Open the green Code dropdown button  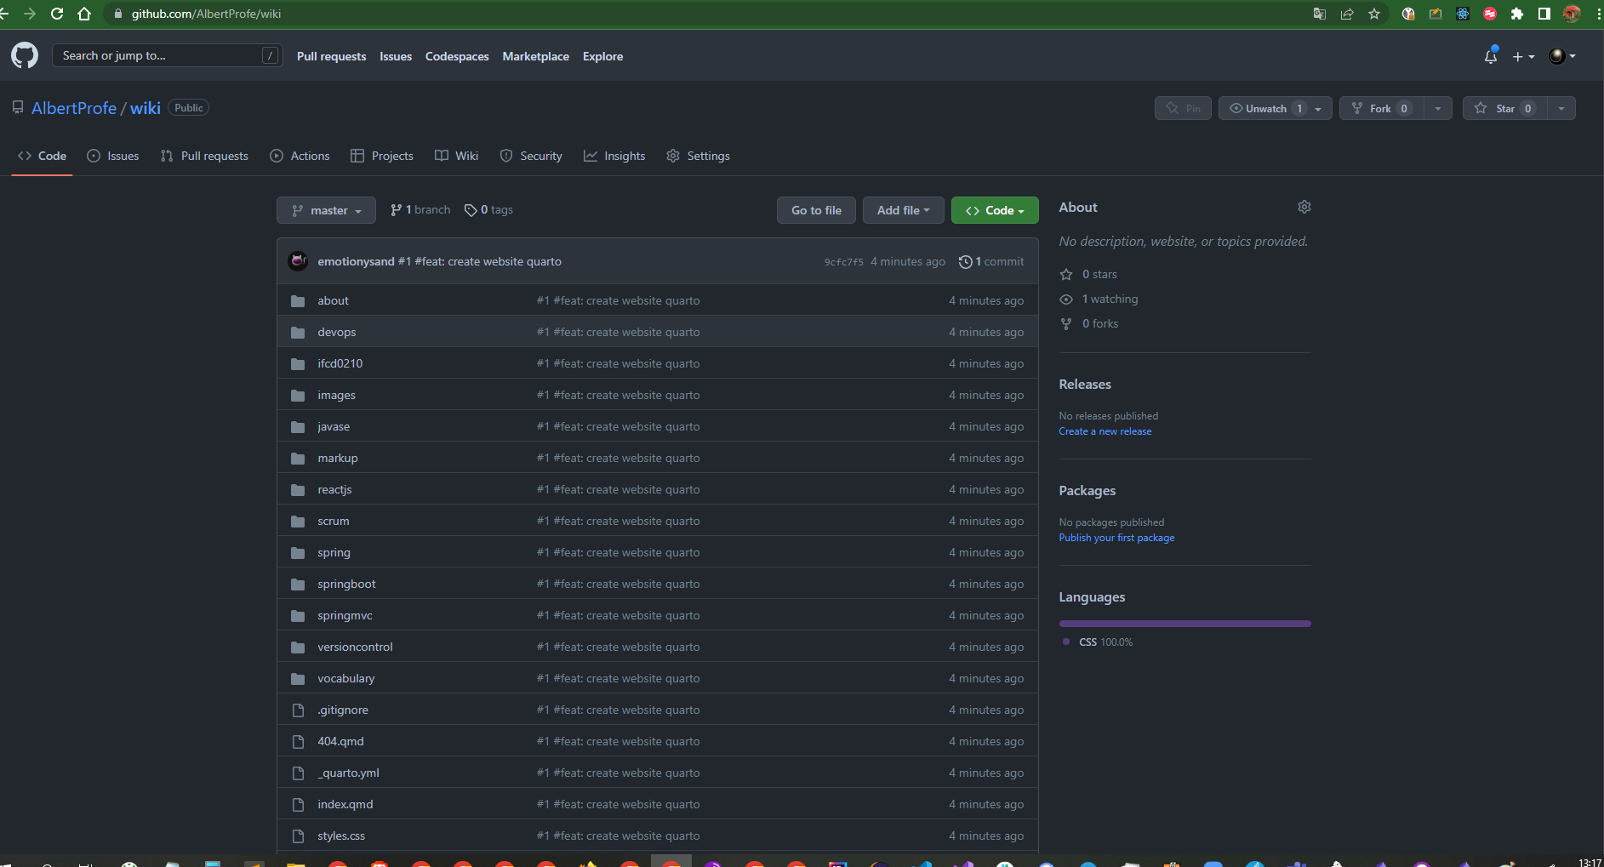click(995, 210)
